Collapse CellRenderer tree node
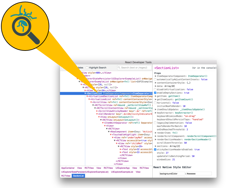Viewport: 227px width, 188px height. (x=97, y=114)
